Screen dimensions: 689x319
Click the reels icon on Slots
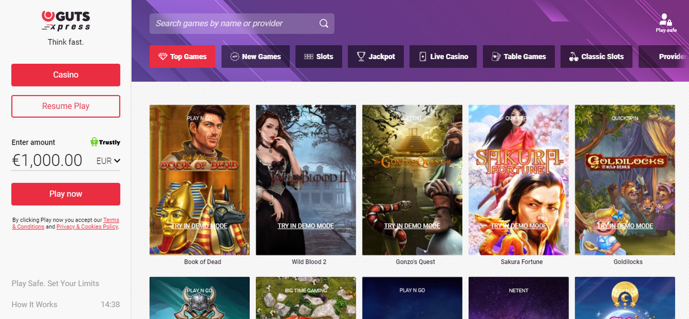tap(308, 57)
